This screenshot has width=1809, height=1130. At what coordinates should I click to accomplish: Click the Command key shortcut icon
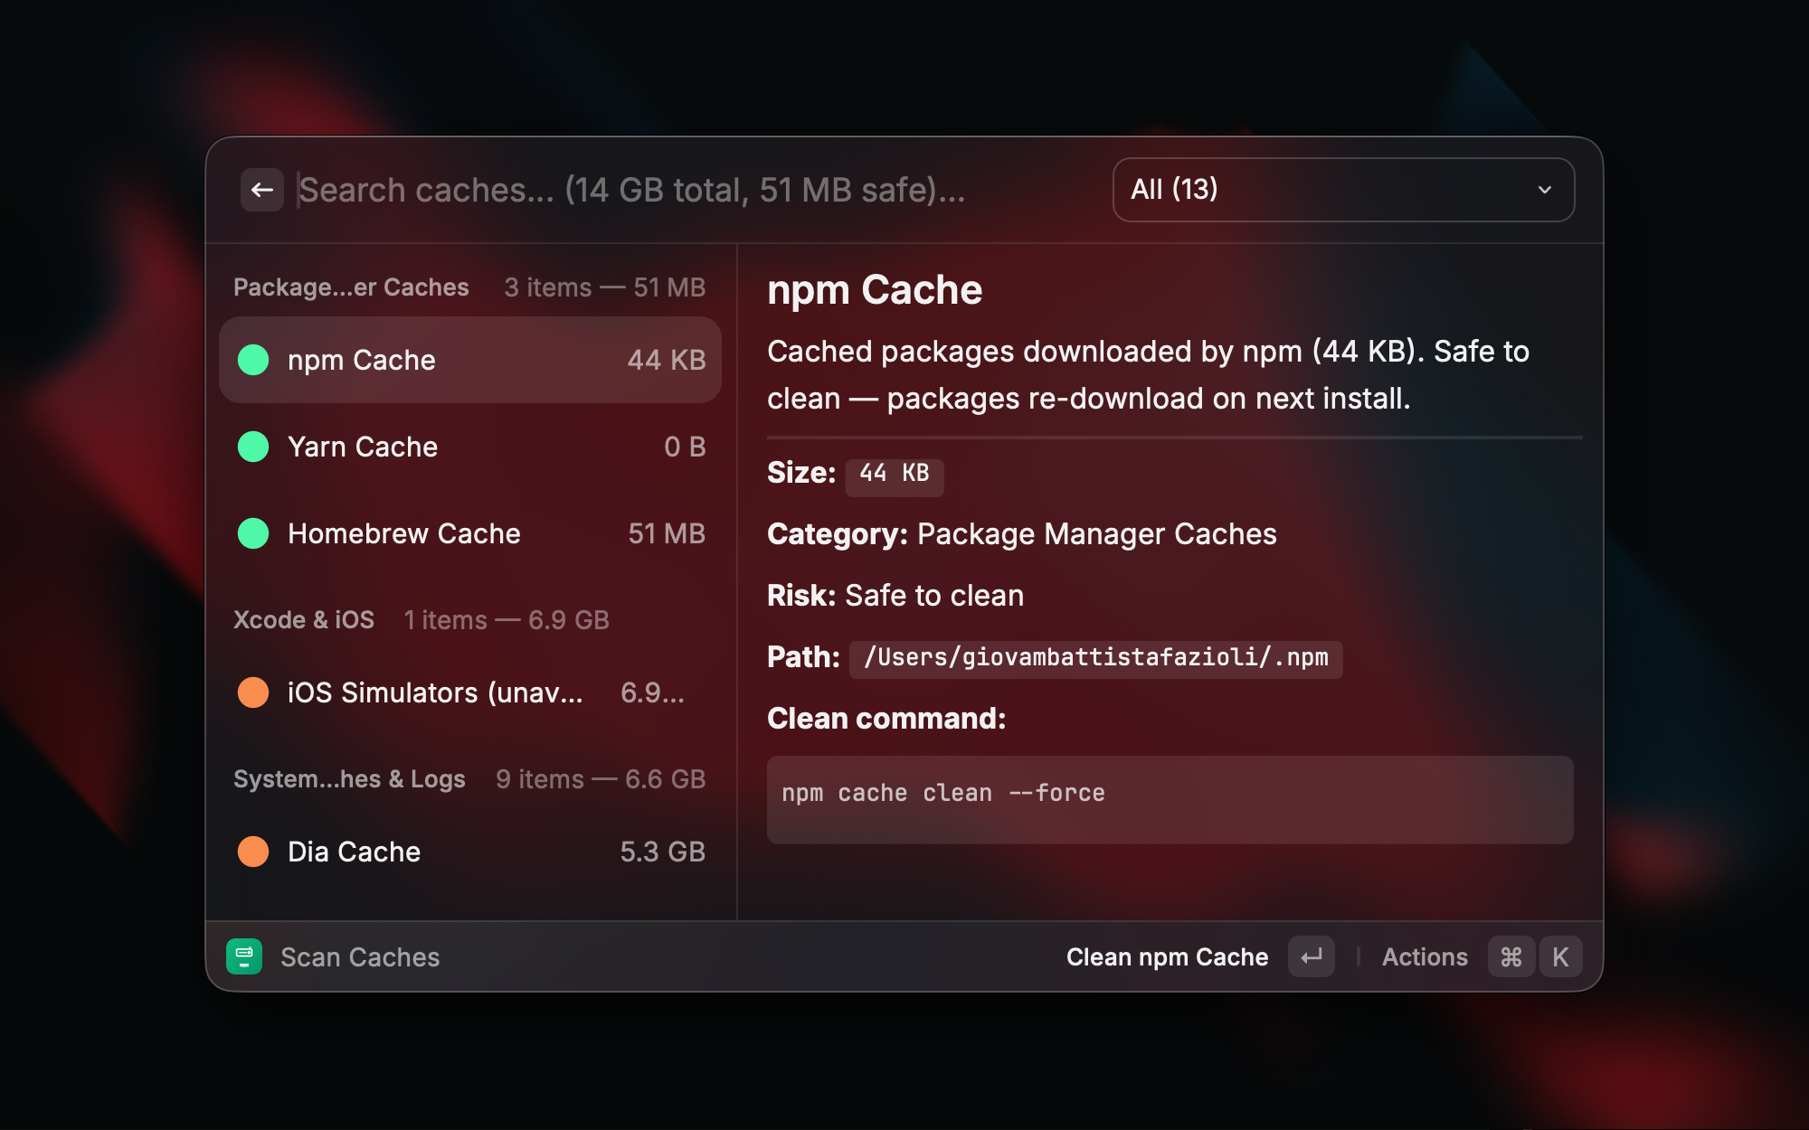click(x=1511, y=956)
